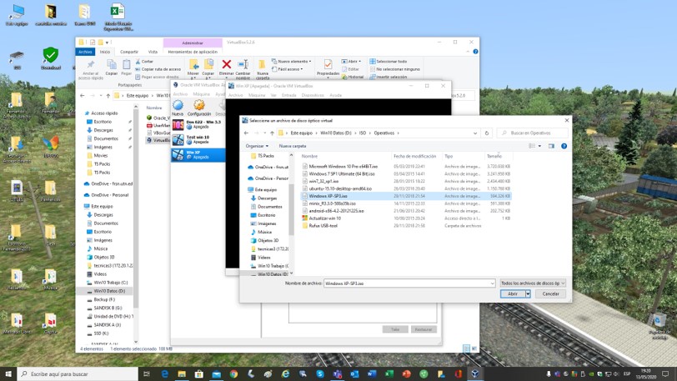Click the dialog search box Buscar en Operativos
677x381 pixels.
(x=532, y=133)
